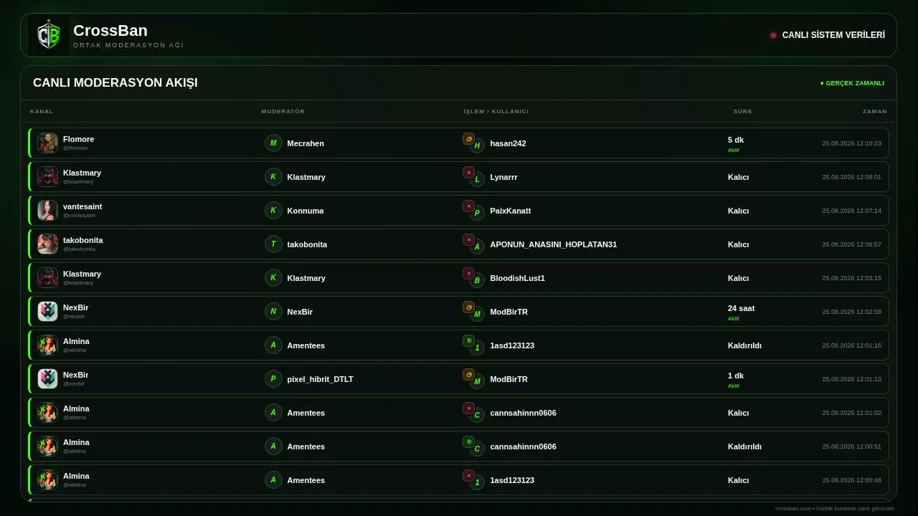Select the takobonita channel avatar
918x516 pixels.
pos(47,244)
